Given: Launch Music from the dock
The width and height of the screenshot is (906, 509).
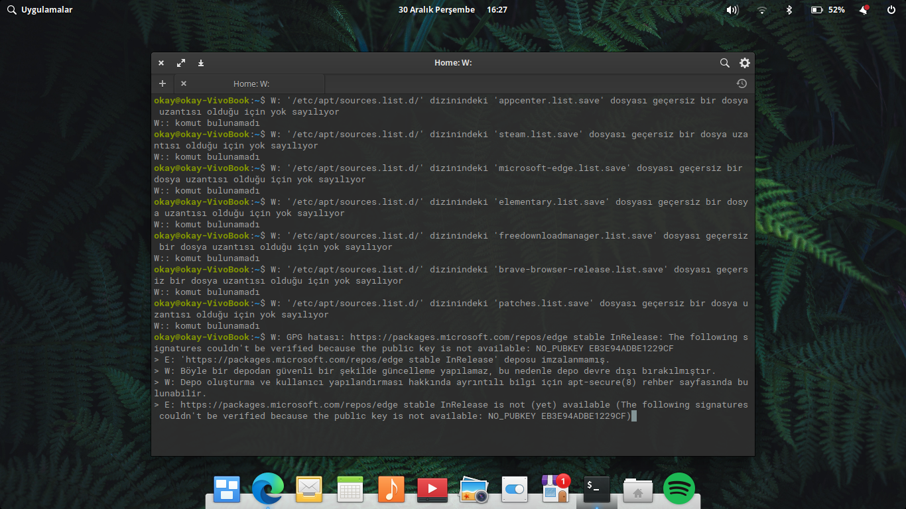Looking at the screenshot, I should (391, 489).
